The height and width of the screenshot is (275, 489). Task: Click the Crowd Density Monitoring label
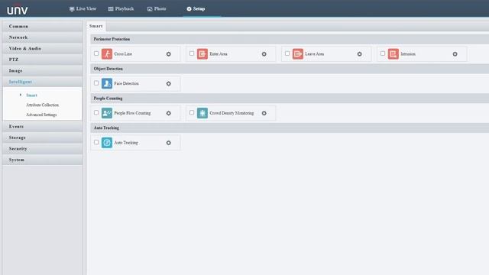(232, 113)
